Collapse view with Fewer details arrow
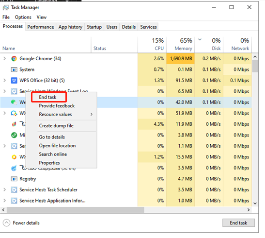Viewport: 265px width, 238px height. (x=6, y=223)
